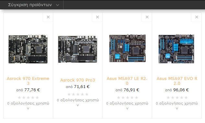This screenshot has width=205, height=123.
Task: View user reviews for Asus M5A97 EVO R2.0
Action: pos(177,106)
